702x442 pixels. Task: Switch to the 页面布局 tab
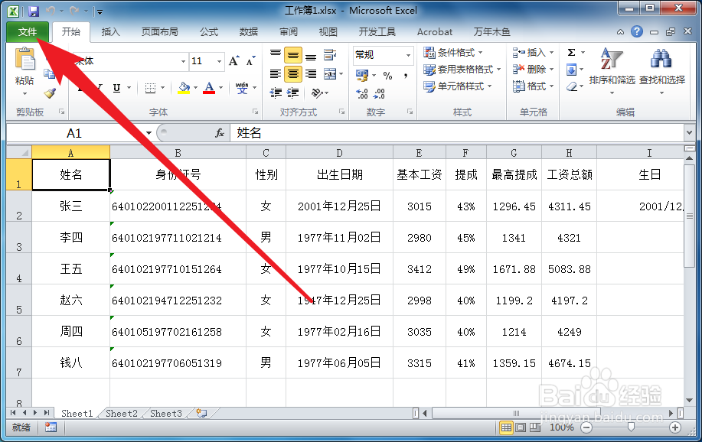pos(160,32)
